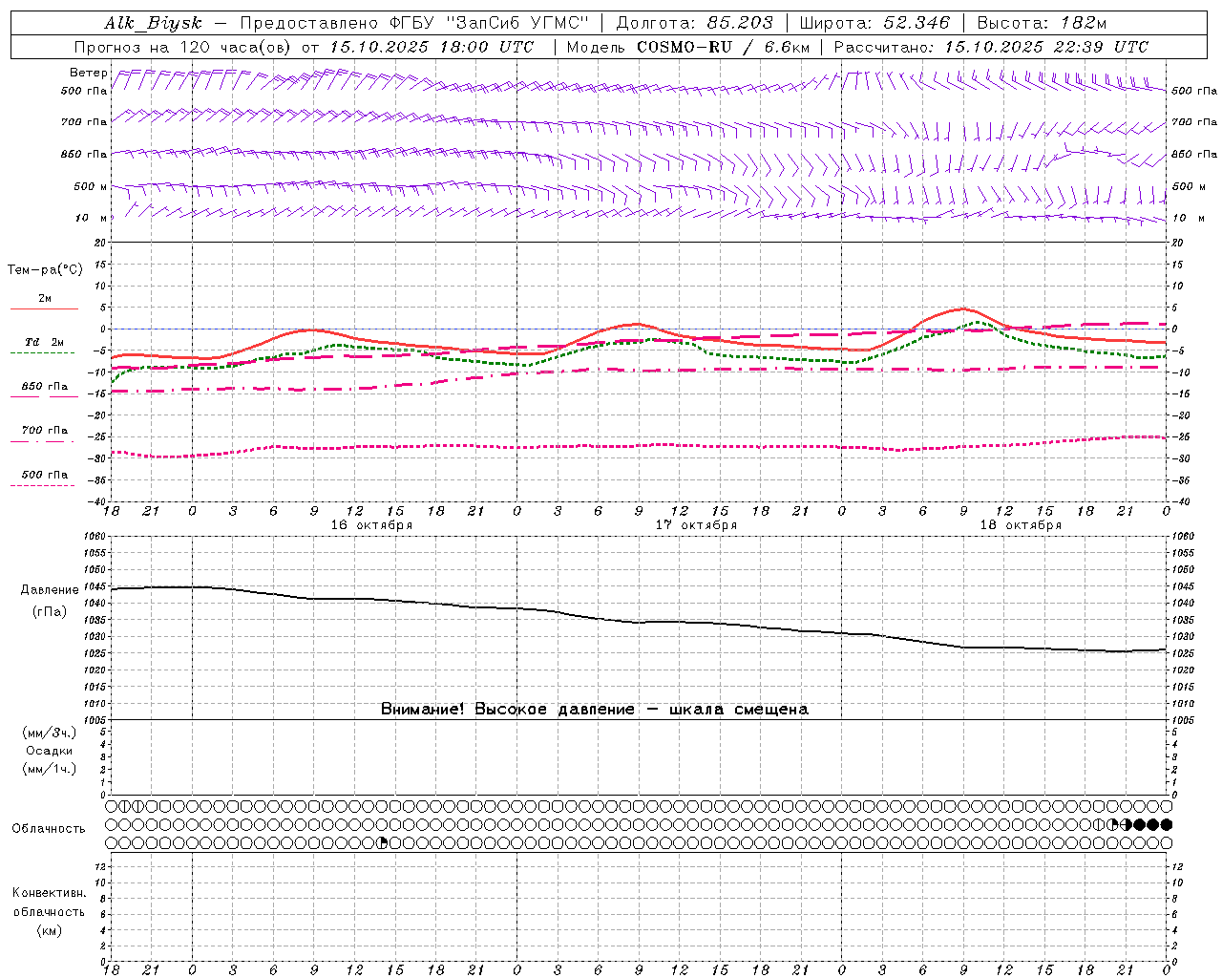Click the (км) unit label
Viewport: 1222px width, 978px height.
pos(49,930)
